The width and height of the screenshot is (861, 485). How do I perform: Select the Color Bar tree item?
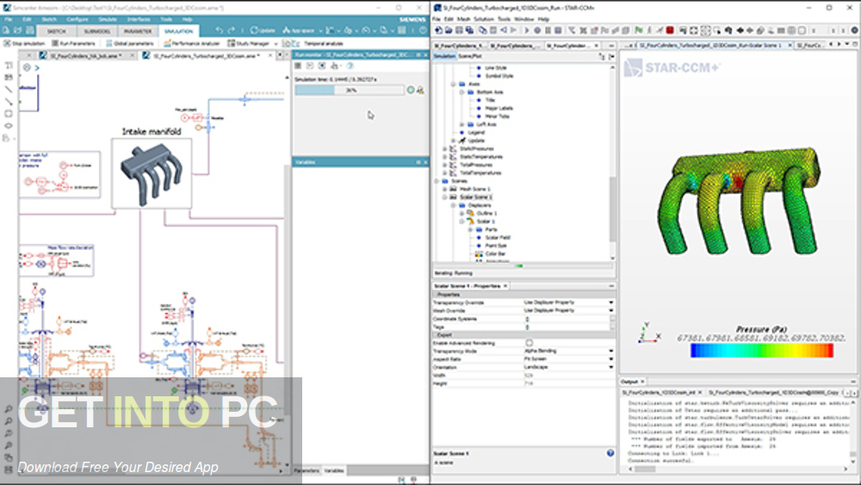pyautogui.click(x=495, y=254)
